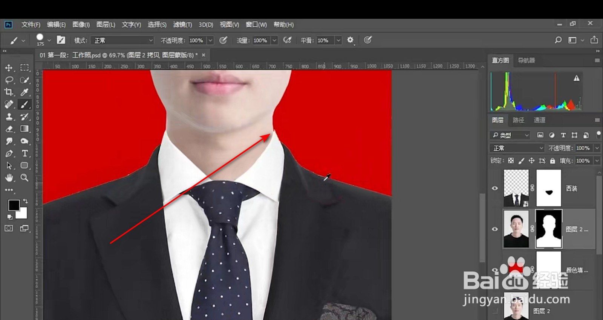This screenshot has height=320, width=603.
Task: Toggle lock all padlock icon
Action: (x=552, y=161)
